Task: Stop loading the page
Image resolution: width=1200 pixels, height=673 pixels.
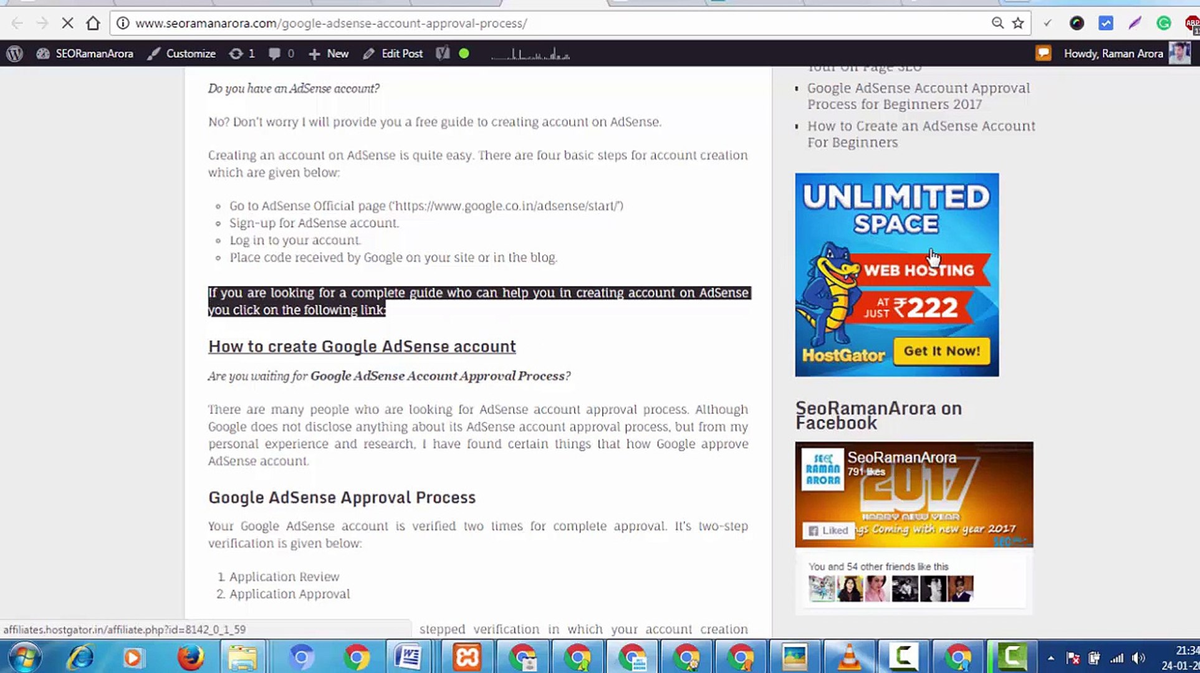Action: tap(67, 24)
